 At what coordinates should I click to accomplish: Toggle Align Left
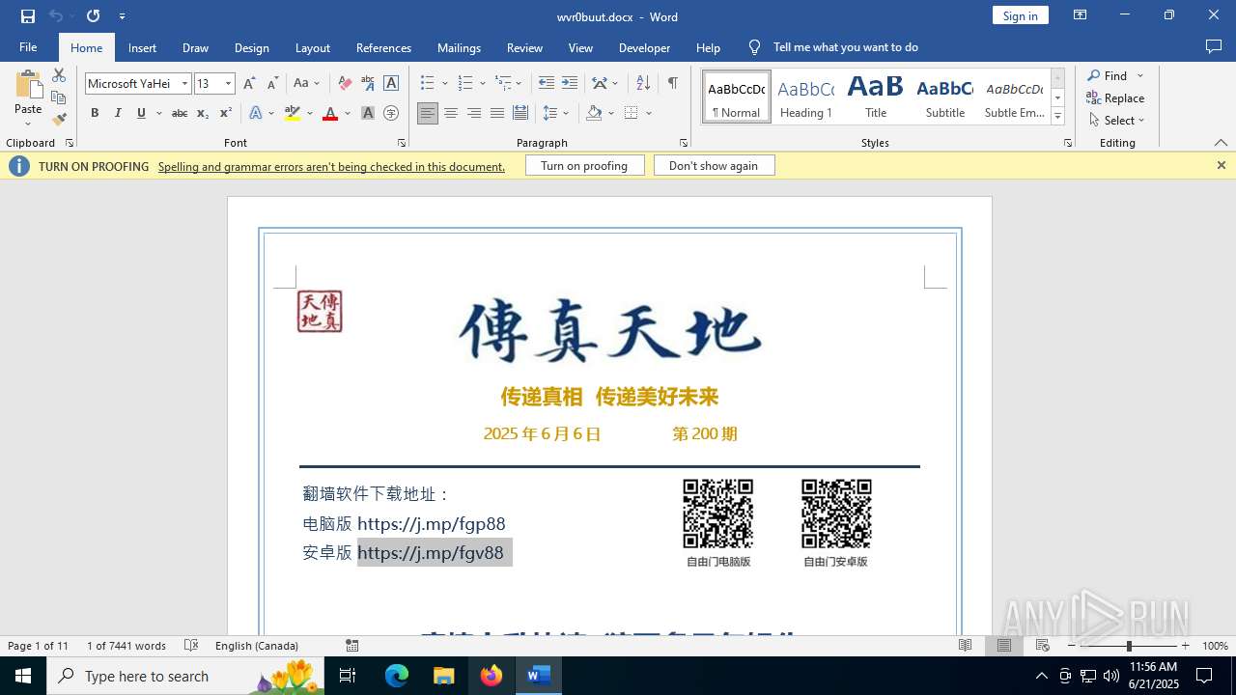pyautogui.click(x=428, y=113)
